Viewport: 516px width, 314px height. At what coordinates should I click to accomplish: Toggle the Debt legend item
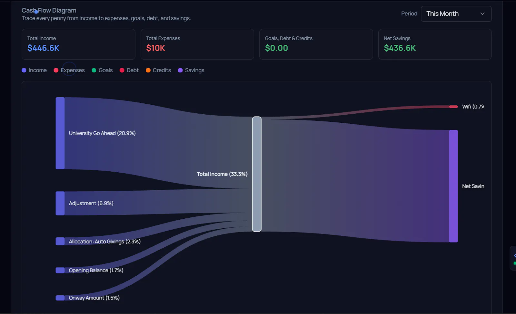click(x=129, y=70)
